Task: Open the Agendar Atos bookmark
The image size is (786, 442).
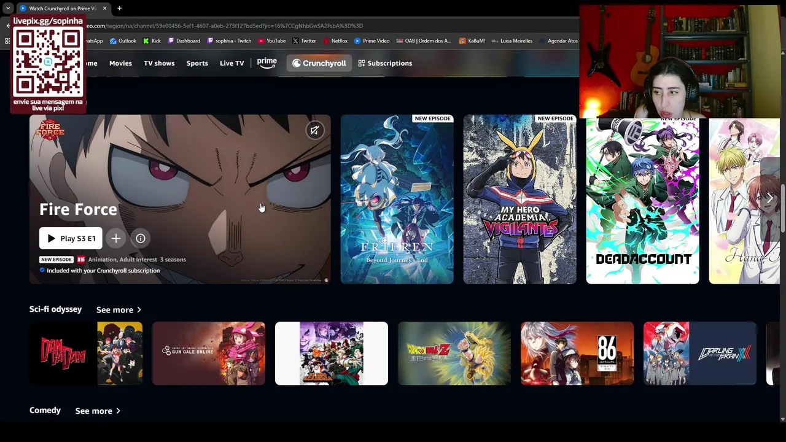Action: (558, 41)
